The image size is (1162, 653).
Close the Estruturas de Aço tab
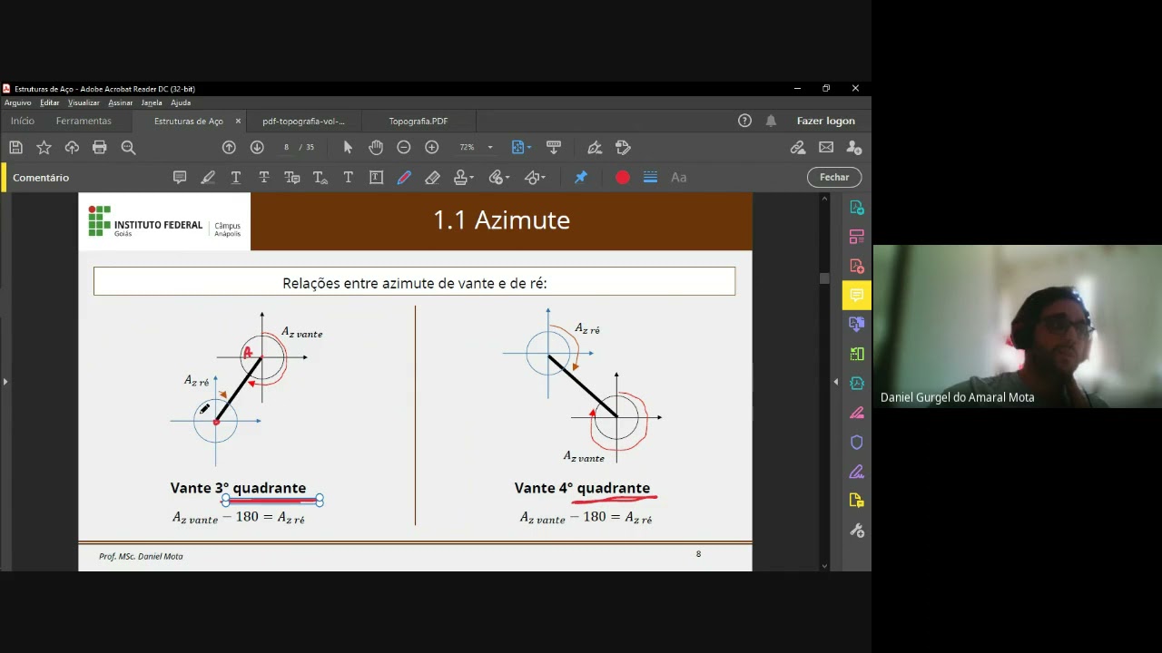(x=239, y=121)
